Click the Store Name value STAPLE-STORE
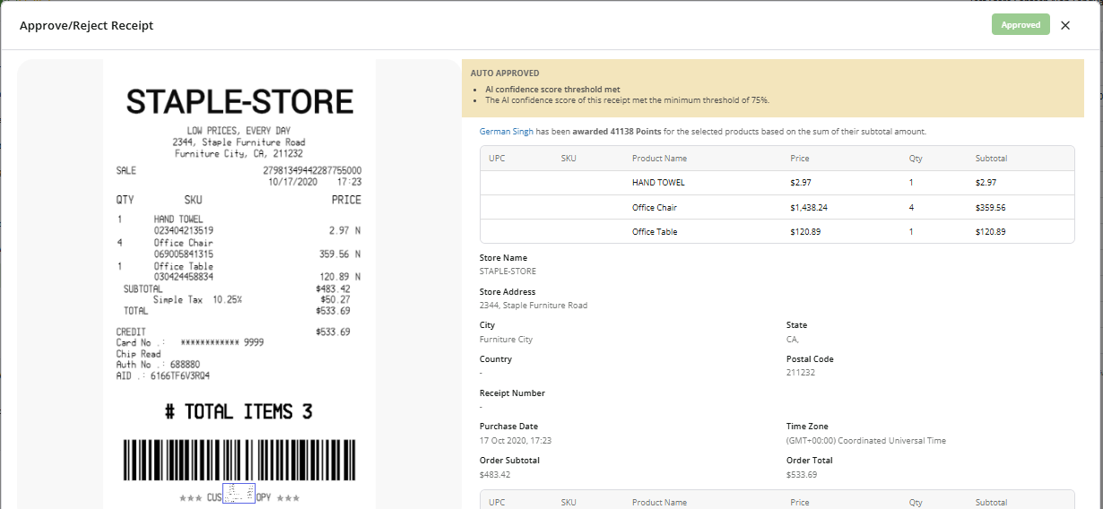 508,272
